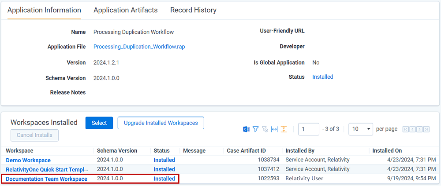Sort by the Status column header
Viewport: 441px width, 186px height.
[161, 151]
